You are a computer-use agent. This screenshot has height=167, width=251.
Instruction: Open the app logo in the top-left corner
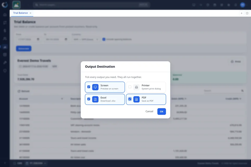coord(5,5)
